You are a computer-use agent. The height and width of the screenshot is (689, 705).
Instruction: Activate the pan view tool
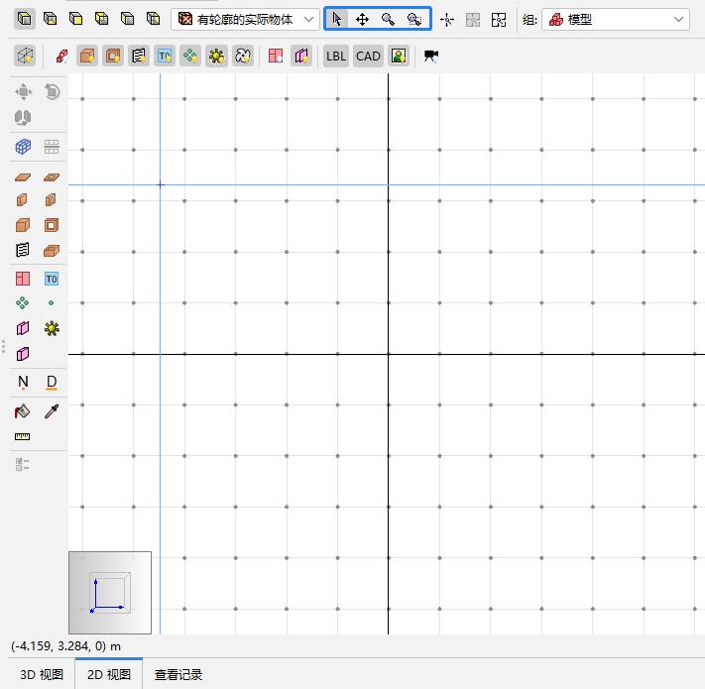pos(363,19)
